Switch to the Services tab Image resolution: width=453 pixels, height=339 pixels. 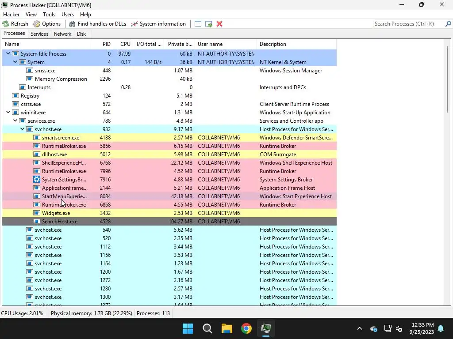point(39,34)
